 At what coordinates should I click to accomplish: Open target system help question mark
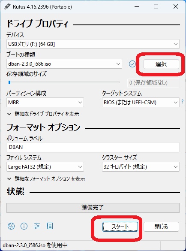coord(183,102)
